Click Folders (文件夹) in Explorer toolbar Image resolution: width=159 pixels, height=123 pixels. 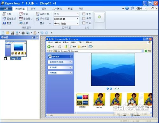(x=82, y=47)
